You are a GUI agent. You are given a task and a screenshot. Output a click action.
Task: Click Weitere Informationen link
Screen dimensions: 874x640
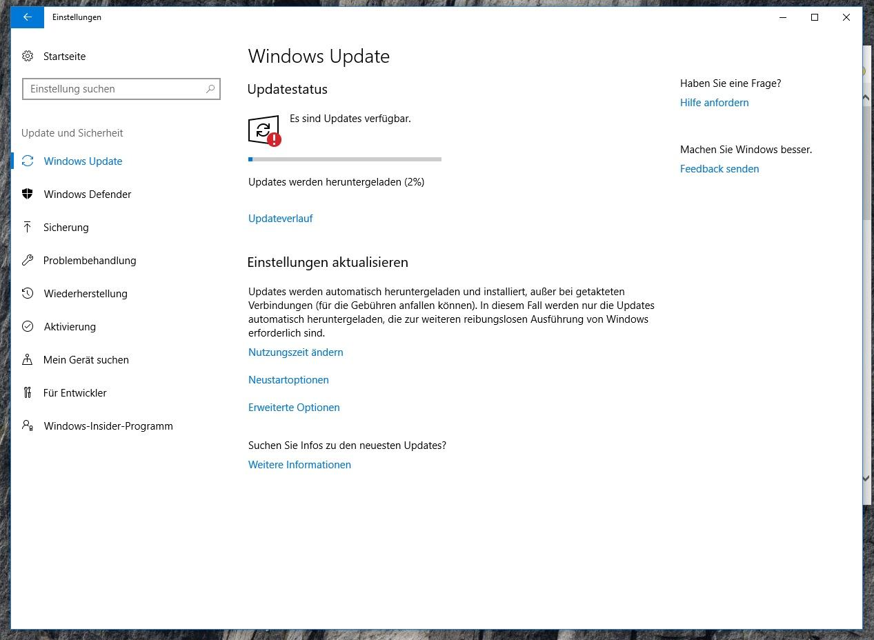pos(299,465)
